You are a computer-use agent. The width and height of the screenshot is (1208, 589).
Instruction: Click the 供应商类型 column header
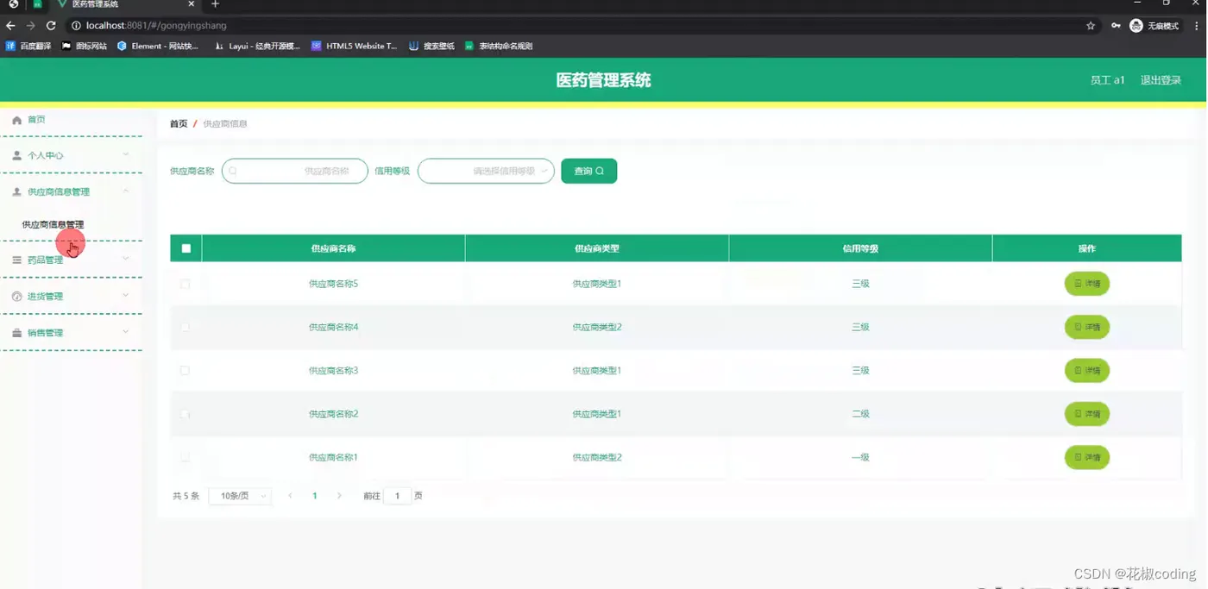click(x=597, y=248)
